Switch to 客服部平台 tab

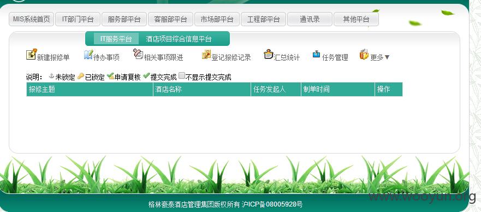[x=170, y=19]
